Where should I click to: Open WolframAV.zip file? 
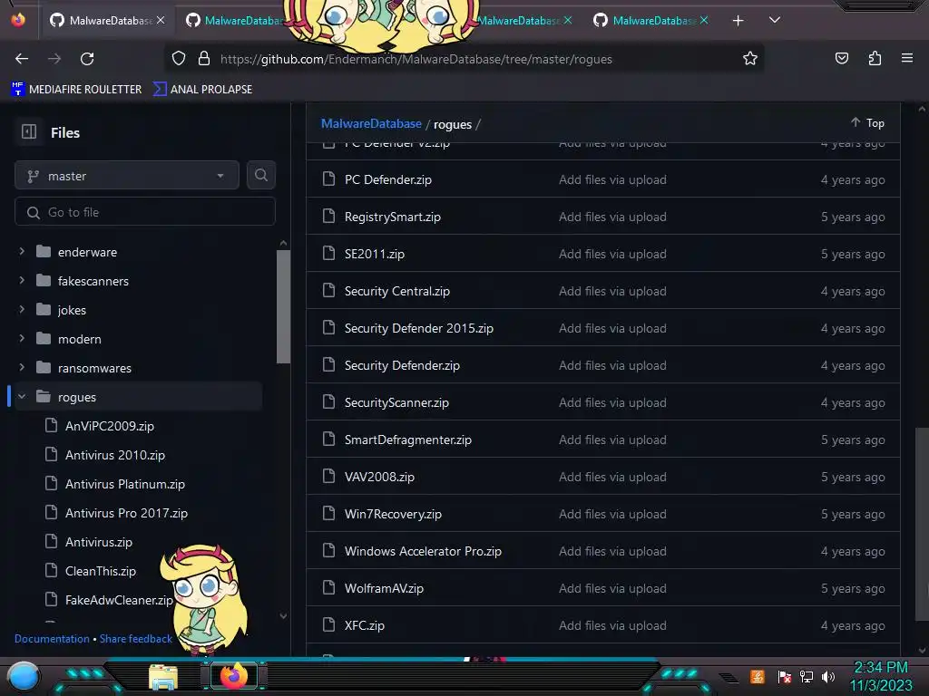tap(384, 588)
